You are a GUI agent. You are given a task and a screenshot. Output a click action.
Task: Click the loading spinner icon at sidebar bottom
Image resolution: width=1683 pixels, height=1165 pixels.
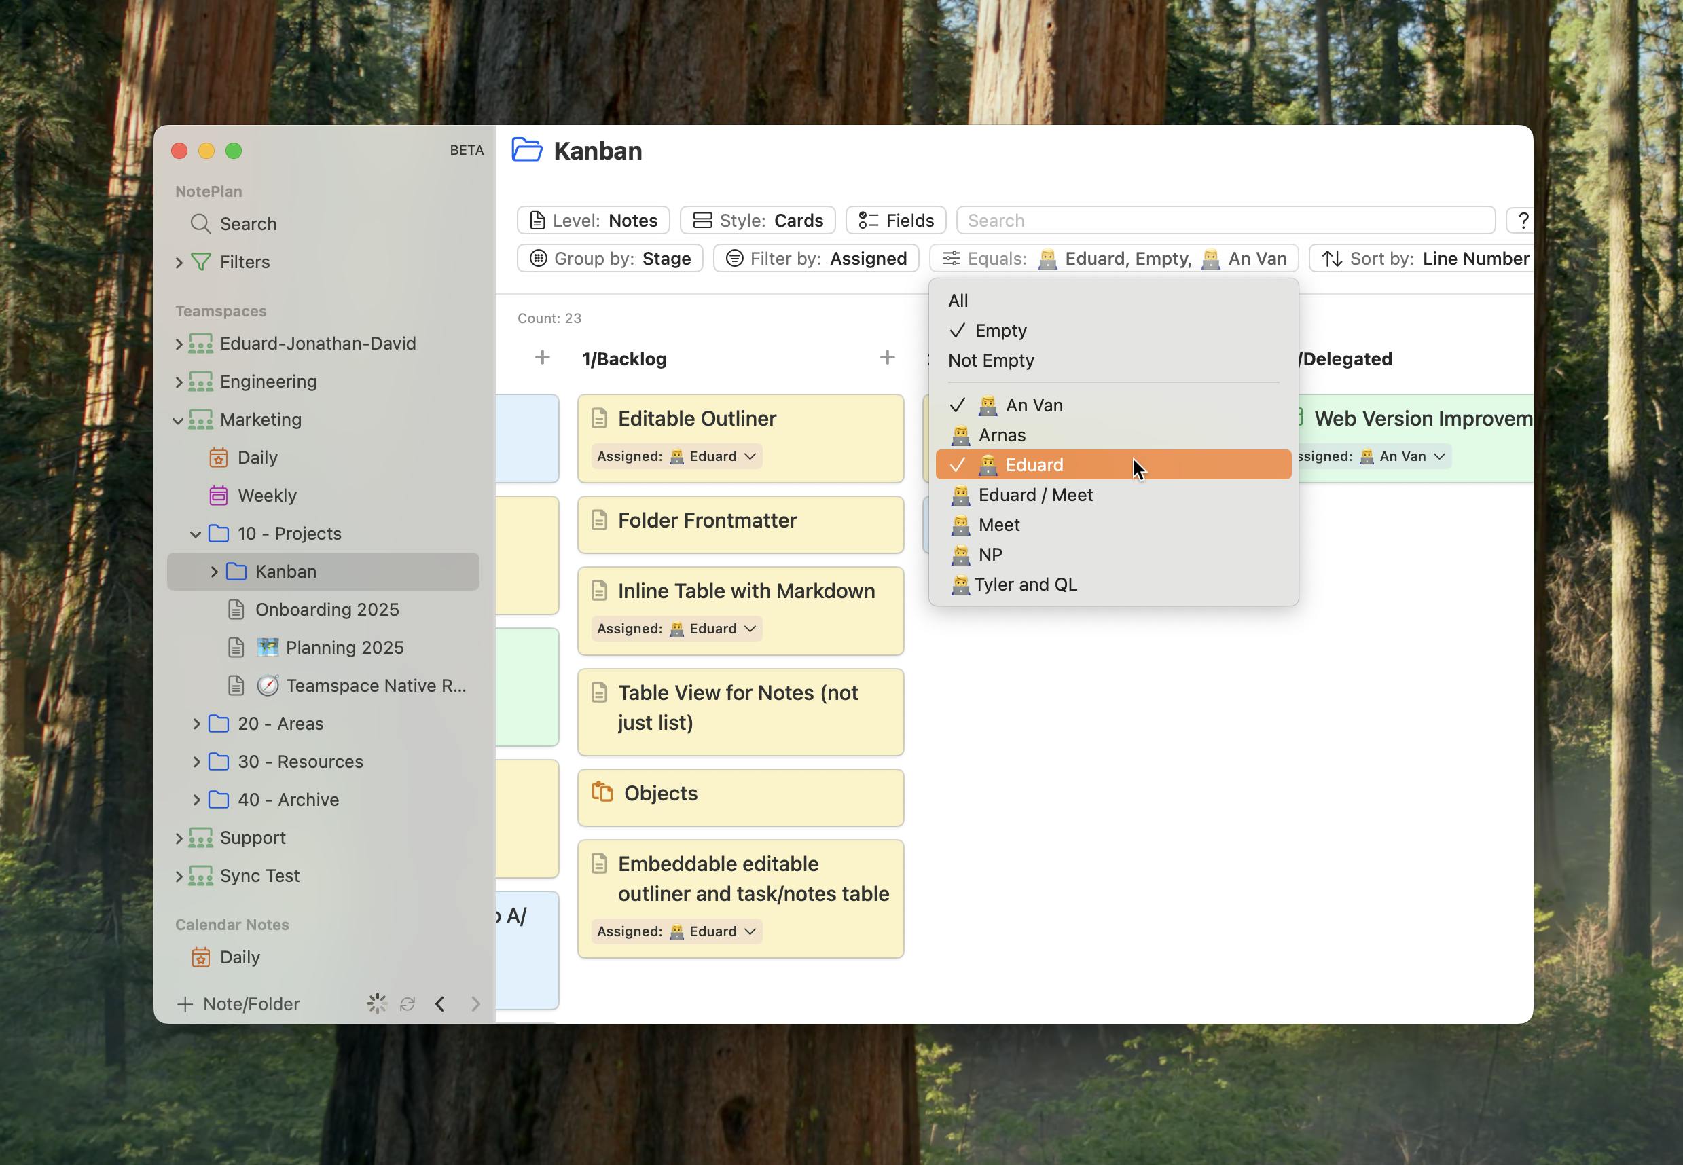click(x=377, y=1003)
